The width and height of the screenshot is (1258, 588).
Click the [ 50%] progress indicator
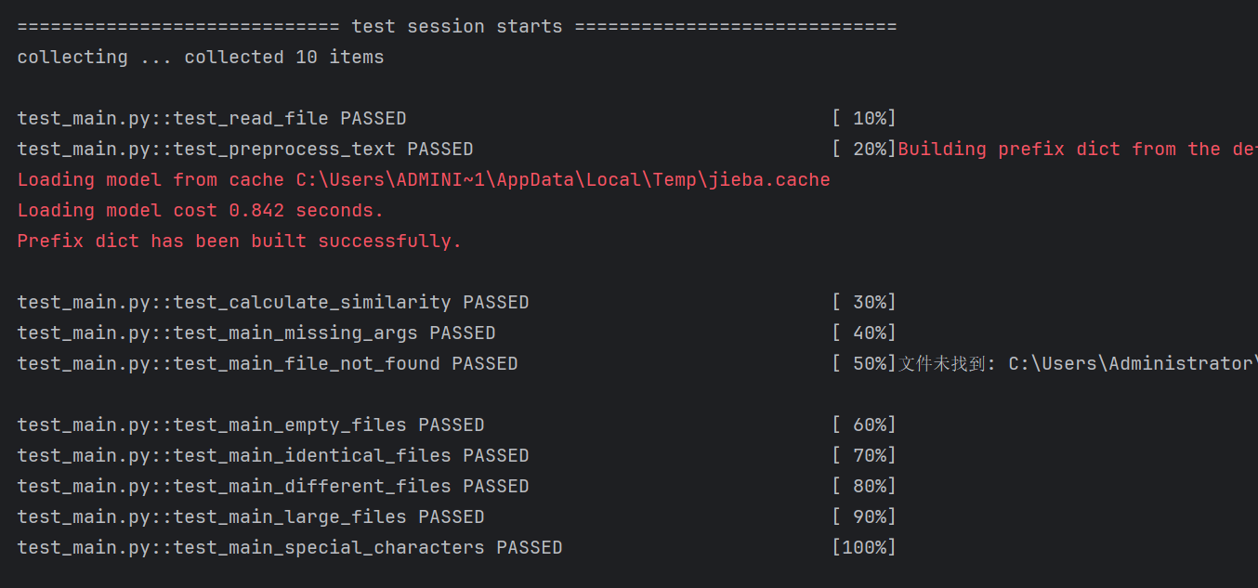[863, 363]
